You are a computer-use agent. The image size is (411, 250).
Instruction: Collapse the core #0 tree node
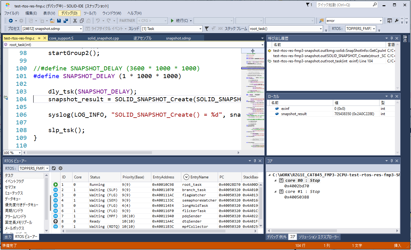(275, 181)
